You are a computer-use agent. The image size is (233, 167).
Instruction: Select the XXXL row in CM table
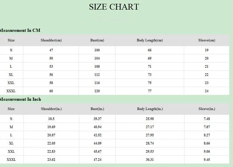pos(115,91)
